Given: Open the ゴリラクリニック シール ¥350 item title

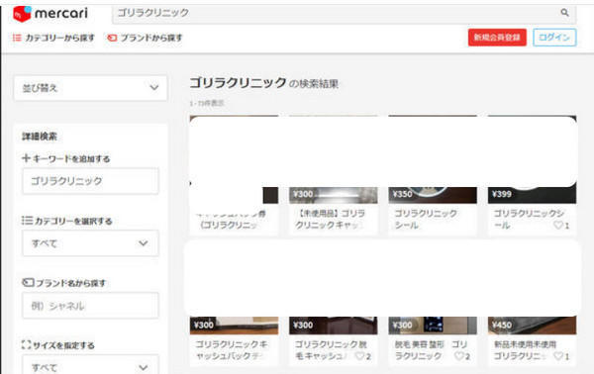Looking at the screenshot, I should click(426, 220).
